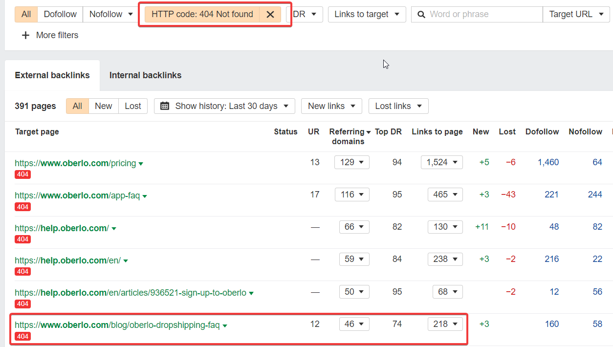The image size is (613, 347).
Task: Click the 244 nofollow count
Action: tap(595, 195)
